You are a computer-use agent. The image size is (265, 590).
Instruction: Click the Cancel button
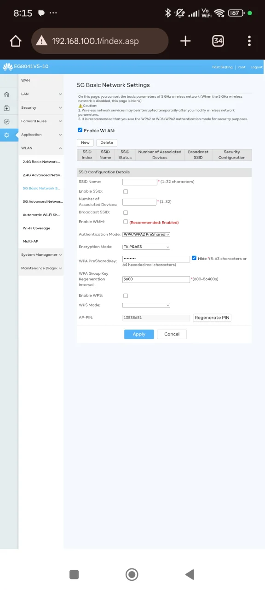point(172,334)
